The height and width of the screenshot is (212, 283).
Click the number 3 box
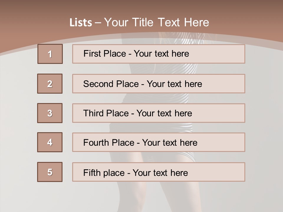(50, 113)
